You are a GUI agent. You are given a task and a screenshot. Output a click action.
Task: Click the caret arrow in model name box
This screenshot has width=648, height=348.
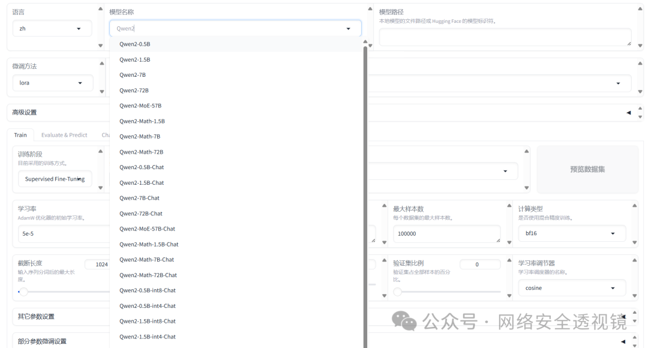click(x=349, y=29)
